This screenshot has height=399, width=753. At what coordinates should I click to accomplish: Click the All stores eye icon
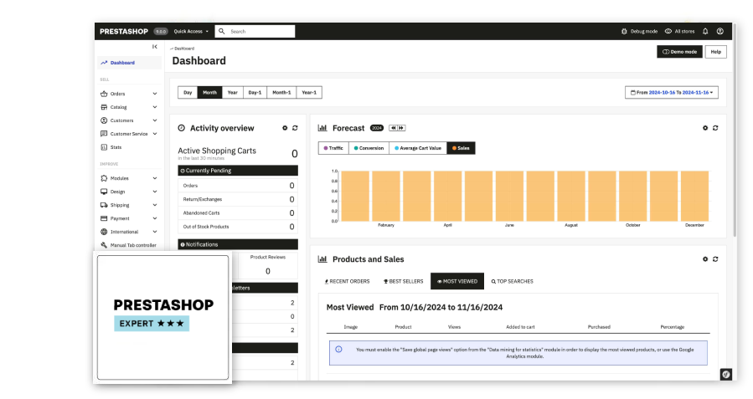(x=668, y=31)
